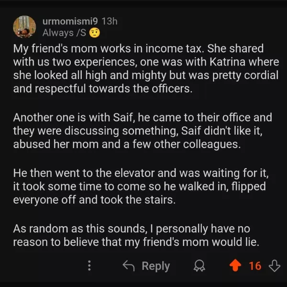Upvote the comment by urmomismi9

point(236,265)
